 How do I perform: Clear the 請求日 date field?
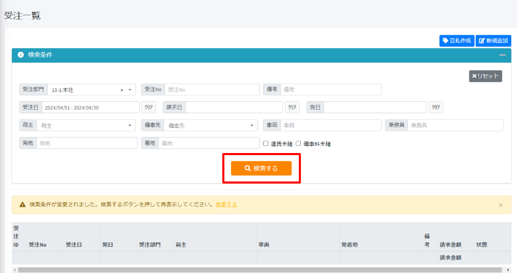(x=292, y=108)
